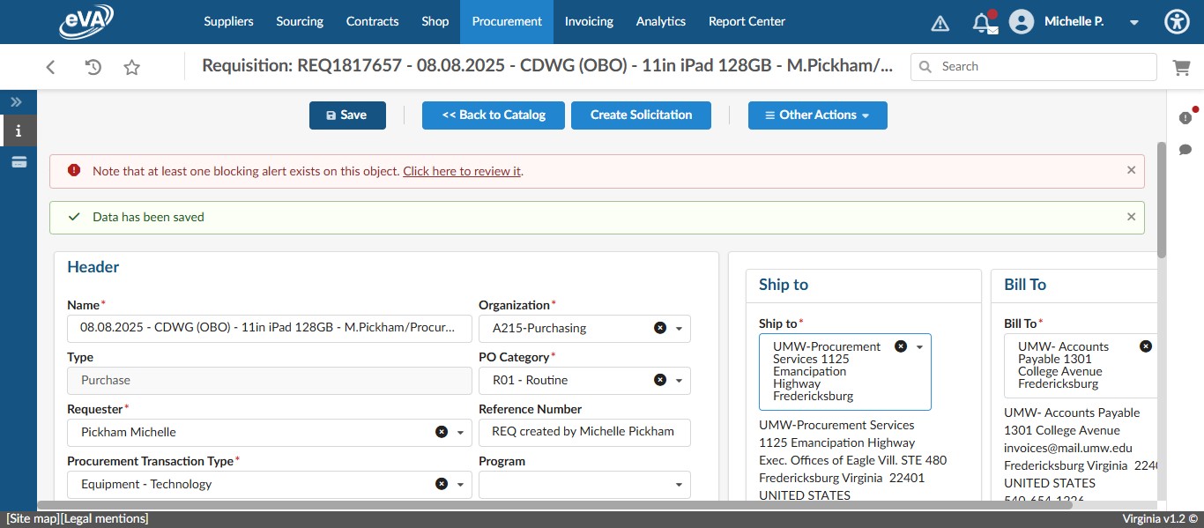Open the shopping cart icon
The height and width of the screenshot is (528, 1204).
1182,66
